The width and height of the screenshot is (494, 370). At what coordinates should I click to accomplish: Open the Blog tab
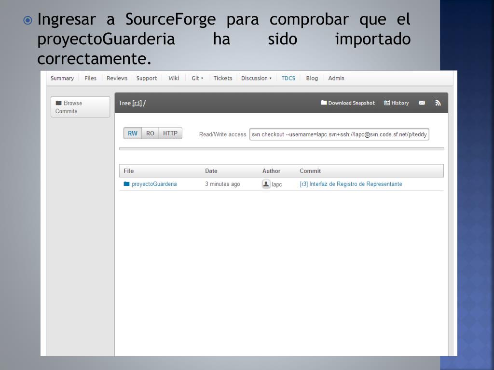pos(312,78)
